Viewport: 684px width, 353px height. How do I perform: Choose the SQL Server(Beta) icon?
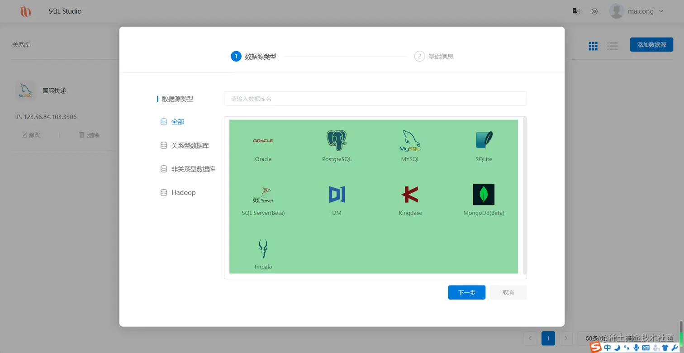click(x=263, y=195)
